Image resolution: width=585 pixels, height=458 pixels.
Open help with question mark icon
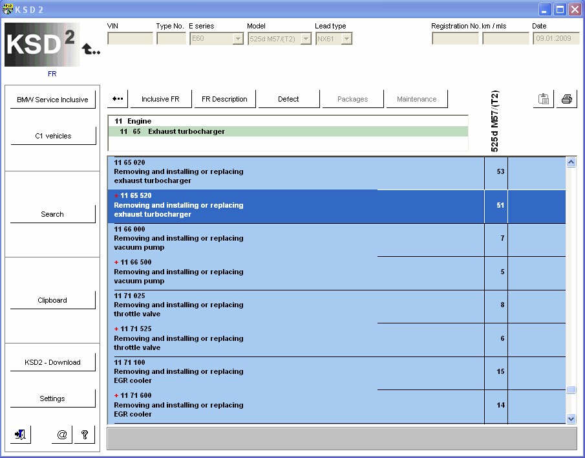pyautogui.click(x=85, y=435)
